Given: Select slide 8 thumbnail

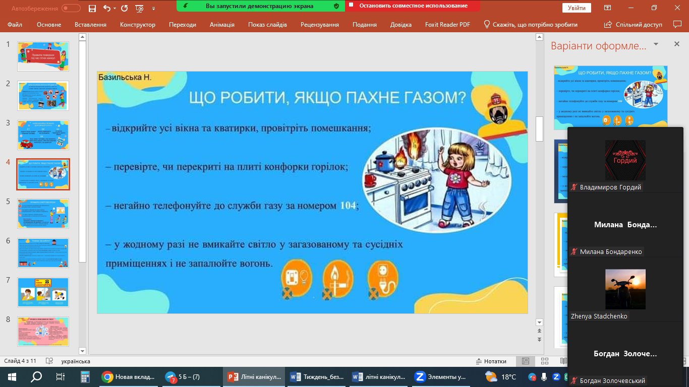Looking at the screenshot, I should pyautogui.click(x=43, y=332).
